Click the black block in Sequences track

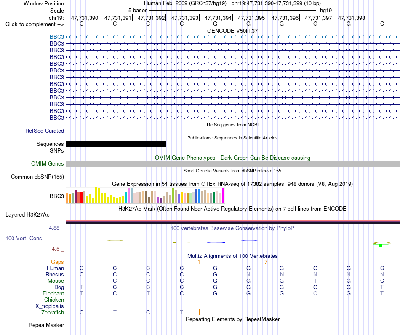tap(116, 144)
